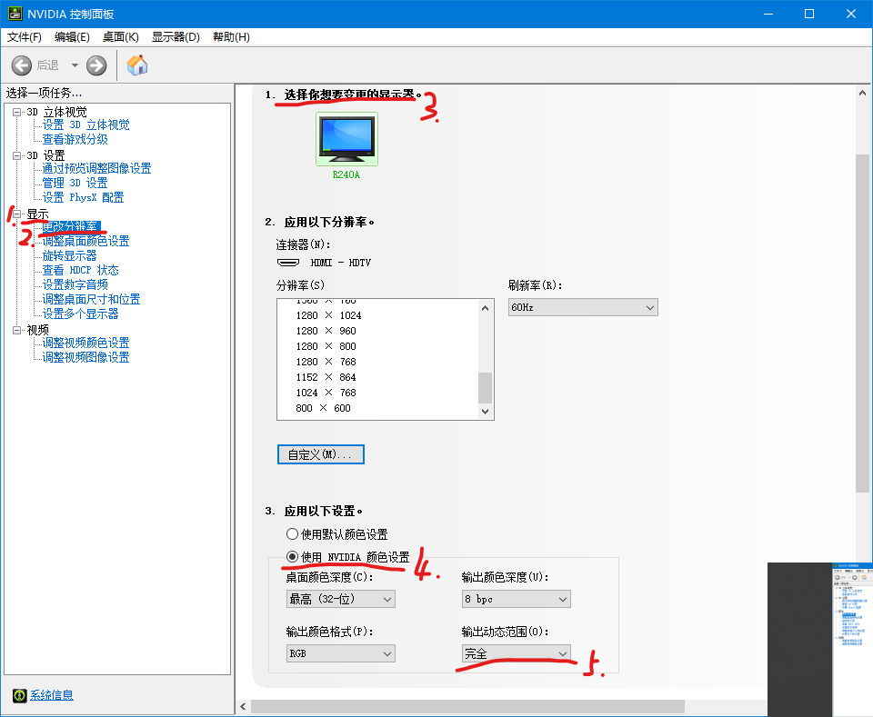Minimize the NVIDIA Control Panel window

click(768, 14)
